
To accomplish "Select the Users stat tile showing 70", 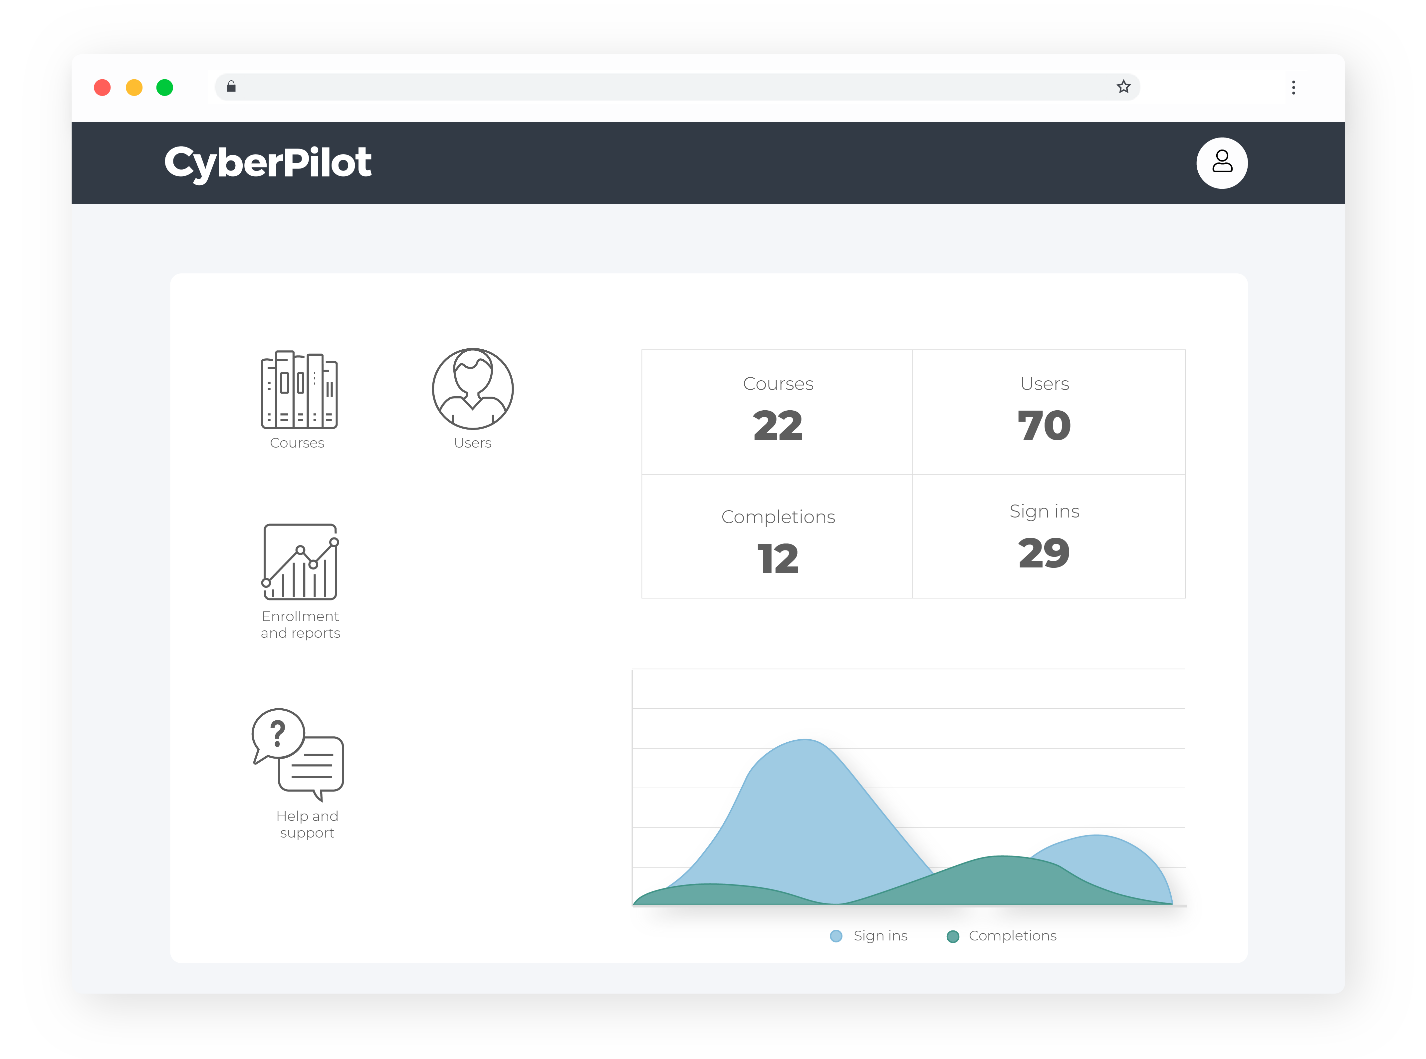I will tap(1044, 411).
